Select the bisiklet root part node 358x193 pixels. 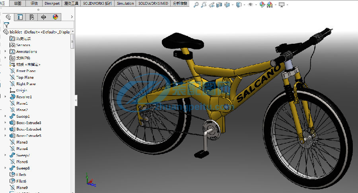(37, 32)
